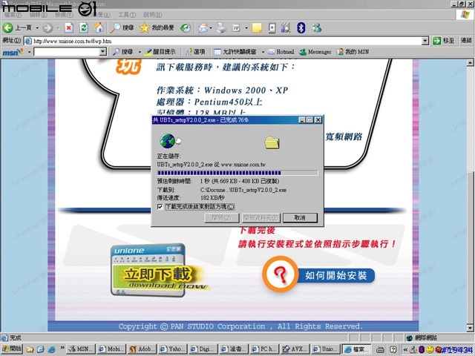Open My MSN from the MSN toolbar

(x=353, y=52)
